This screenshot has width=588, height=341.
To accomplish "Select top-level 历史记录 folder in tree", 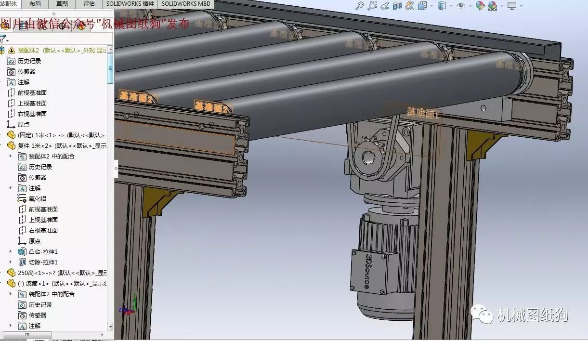I will (x=29, y=61).
